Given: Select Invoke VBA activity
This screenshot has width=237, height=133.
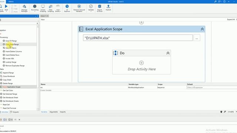Looking at the screenshot, I should point(10,58).
